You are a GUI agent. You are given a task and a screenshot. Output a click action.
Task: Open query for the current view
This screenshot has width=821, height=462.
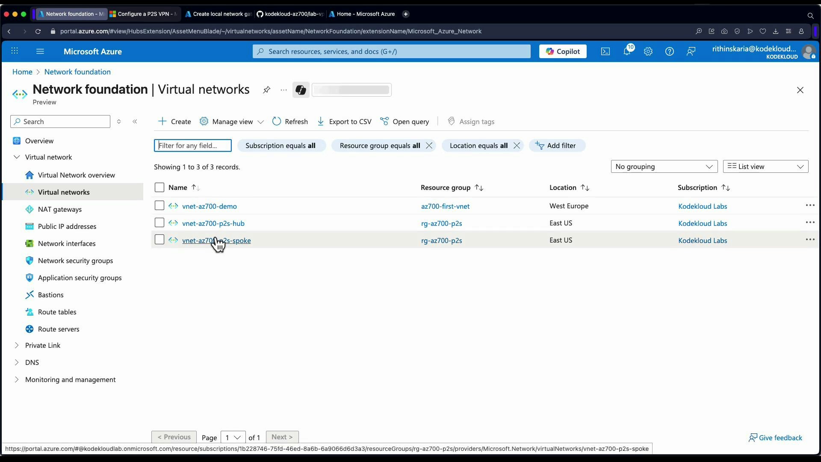click(x=405, y=121)
